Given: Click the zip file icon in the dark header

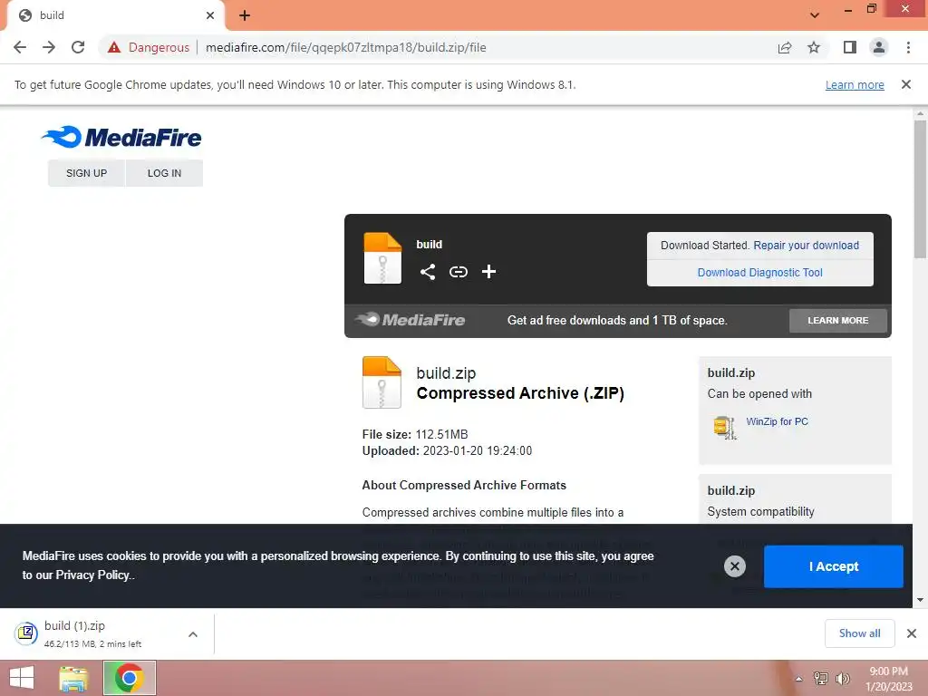Looking at the screenshot, I should tap(382, 258).
